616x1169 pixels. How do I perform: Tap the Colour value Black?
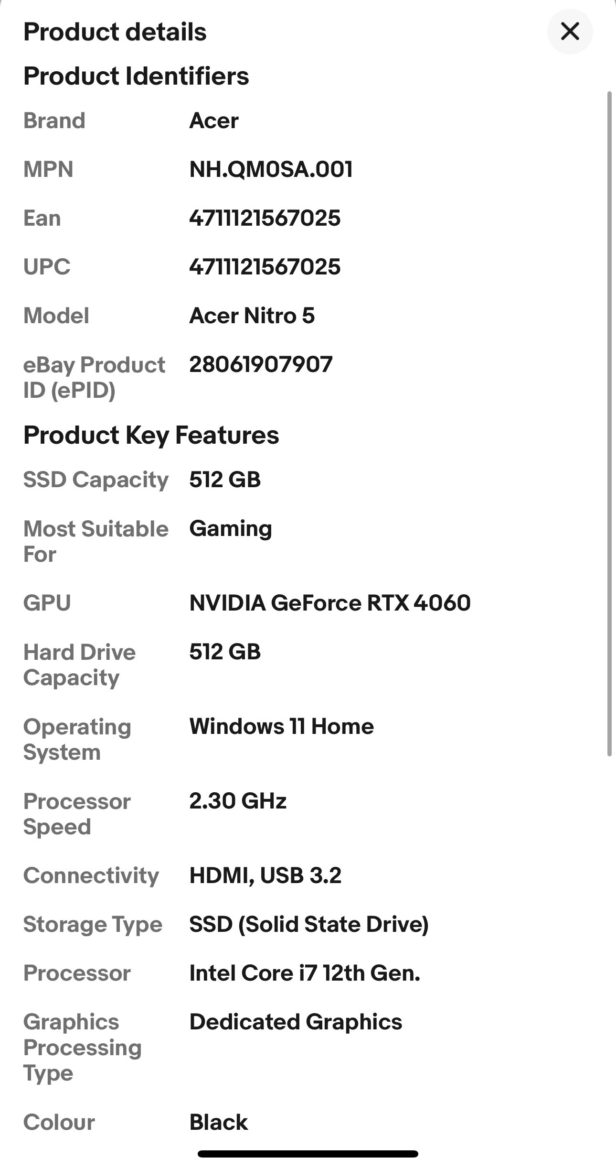click(x=219, y=1122)
